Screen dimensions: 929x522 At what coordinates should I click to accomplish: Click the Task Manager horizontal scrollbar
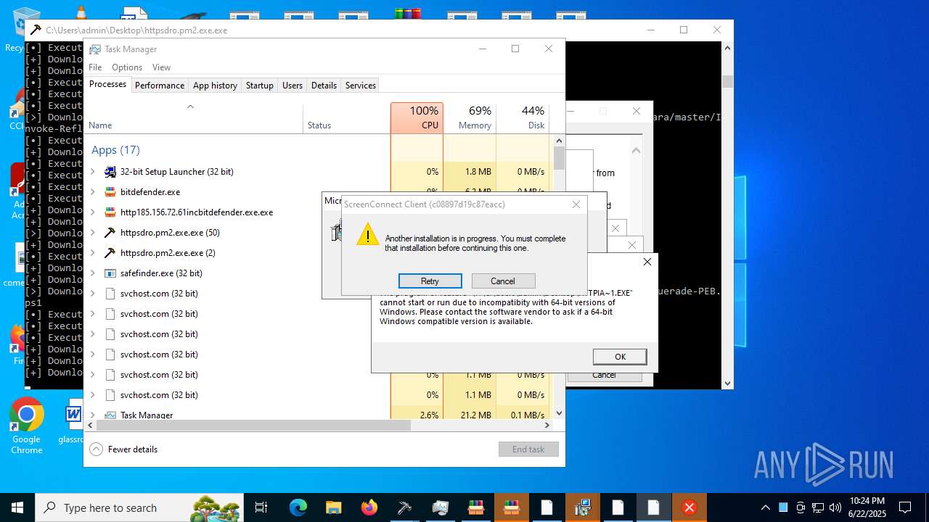tap(253, 426)
